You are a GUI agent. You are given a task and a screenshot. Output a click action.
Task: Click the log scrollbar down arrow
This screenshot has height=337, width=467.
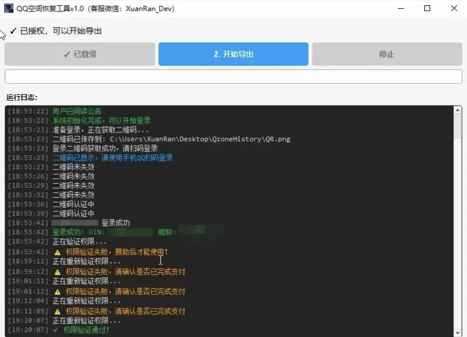point(458,333)
